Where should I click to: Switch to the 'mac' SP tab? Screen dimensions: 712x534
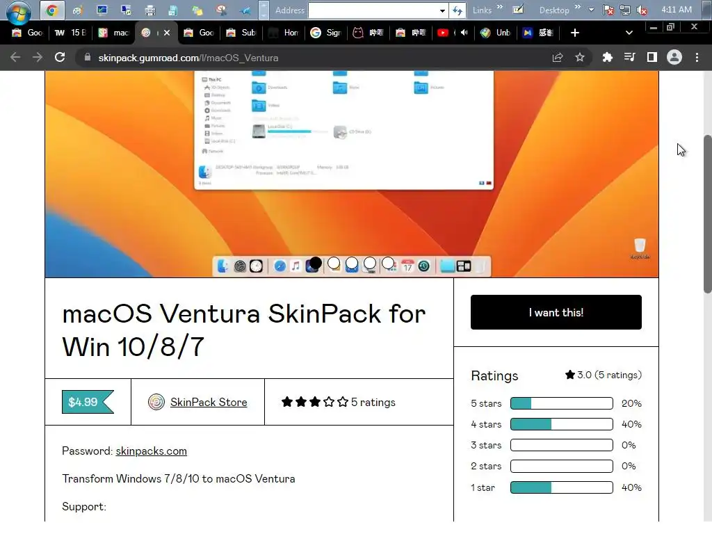point(113,33)
